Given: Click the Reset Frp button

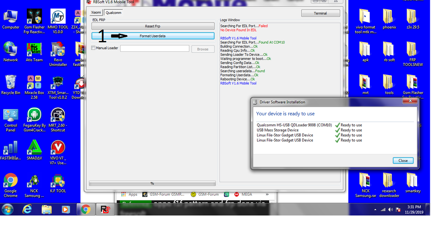Looking at the screenshot, I should [153, 26].
